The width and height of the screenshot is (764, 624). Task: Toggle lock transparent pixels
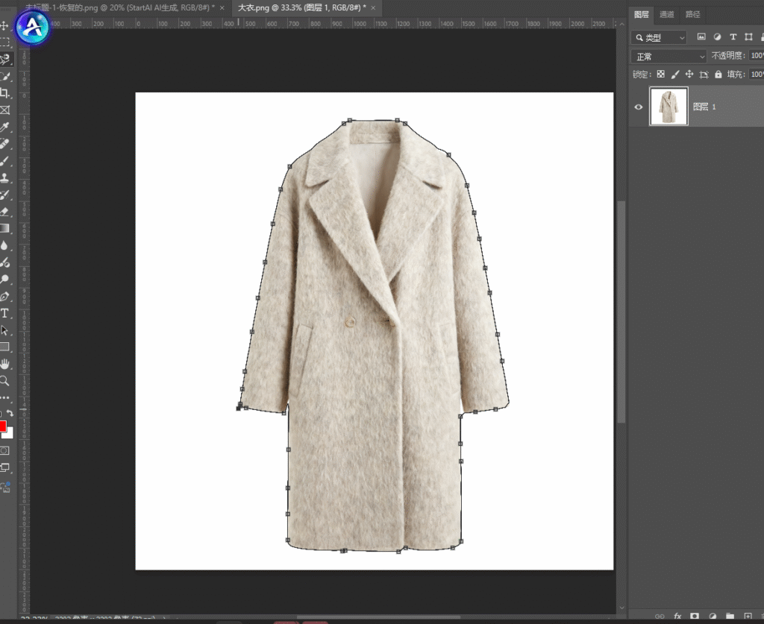click(660, 75)
